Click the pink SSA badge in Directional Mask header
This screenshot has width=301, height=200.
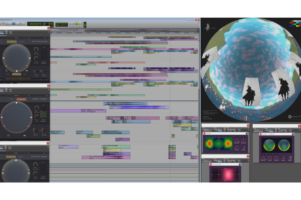click(x=211, y=164)
